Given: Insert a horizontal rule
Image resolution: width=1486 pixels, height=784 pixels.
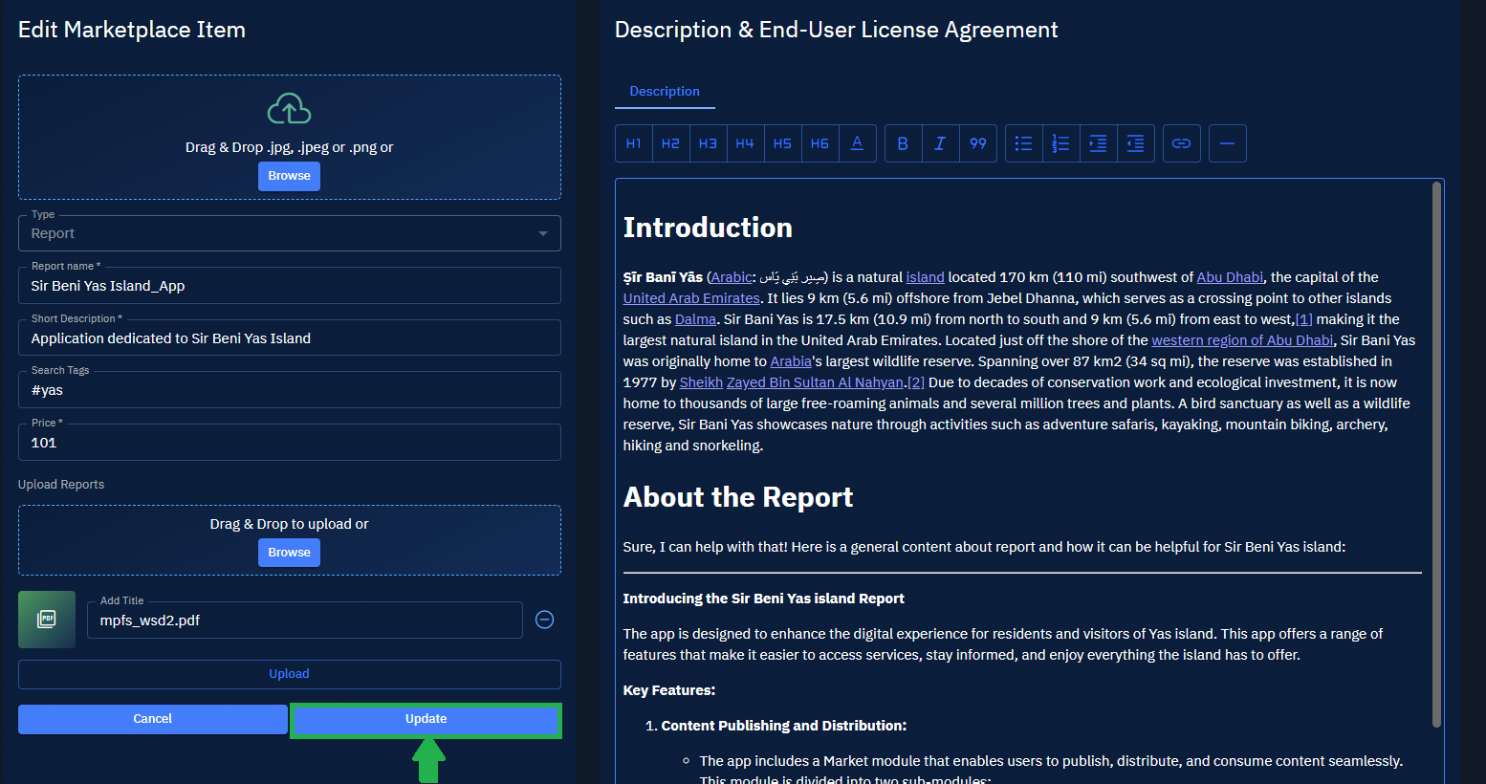Looking at the screenshot, I should [x=1227, y=143].
